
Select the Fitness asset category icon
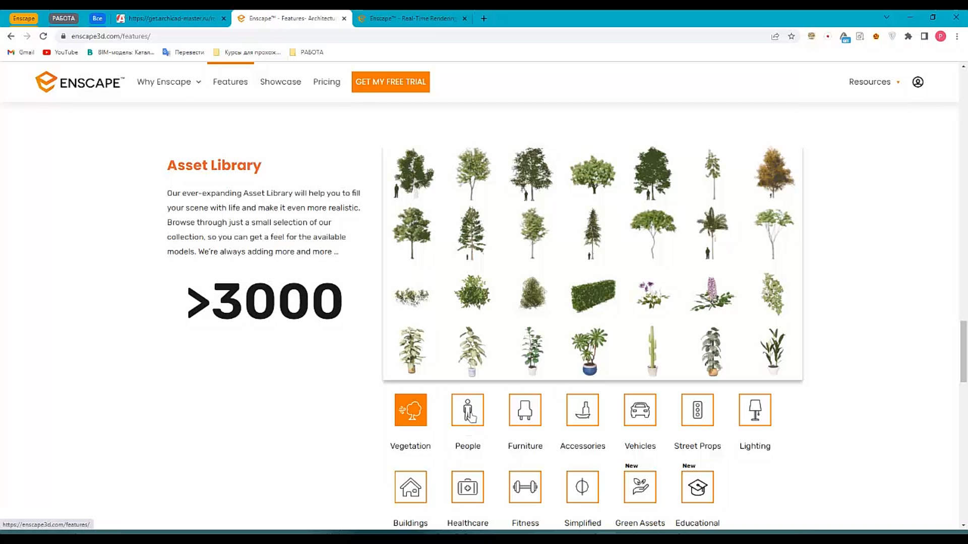(525, 487)
